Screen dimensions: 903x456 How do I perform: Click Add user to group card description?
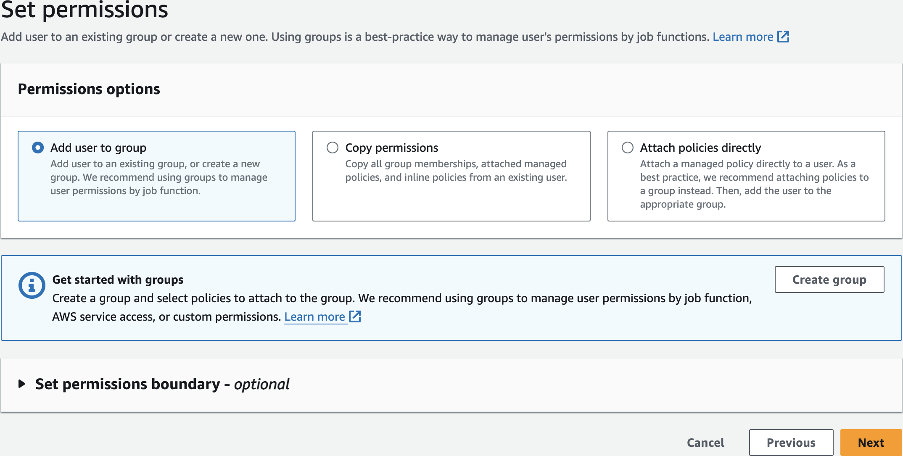(x=158, y=177)
